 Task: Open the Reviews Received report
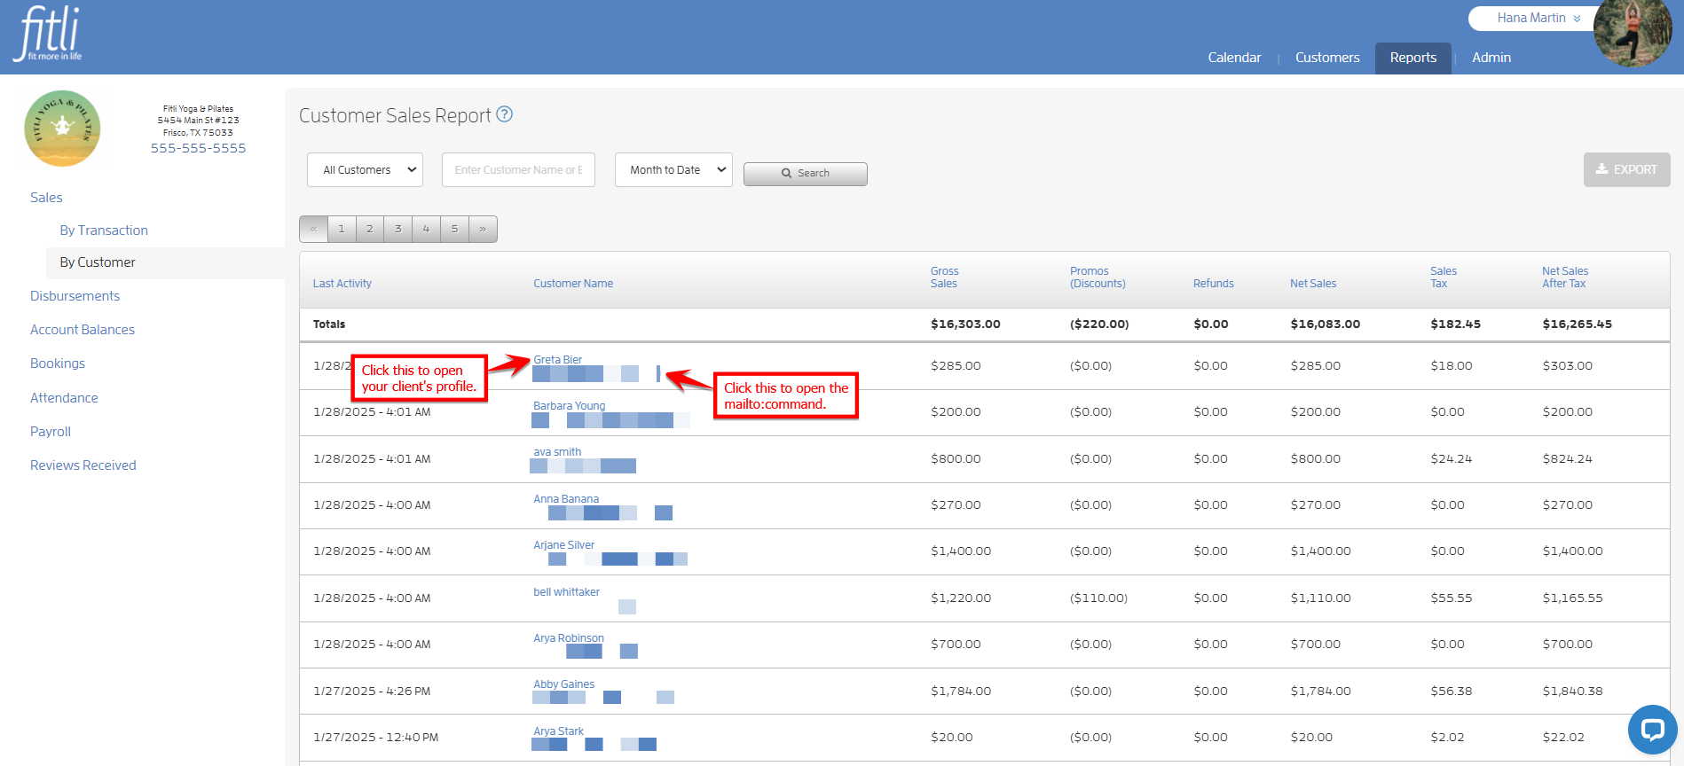(x=83, y=465)
